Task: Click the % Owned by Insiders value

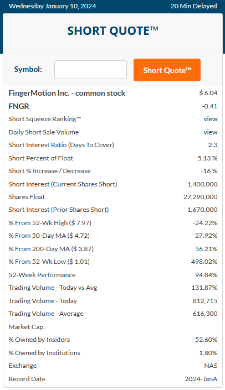Action: [x=206, y=340]
